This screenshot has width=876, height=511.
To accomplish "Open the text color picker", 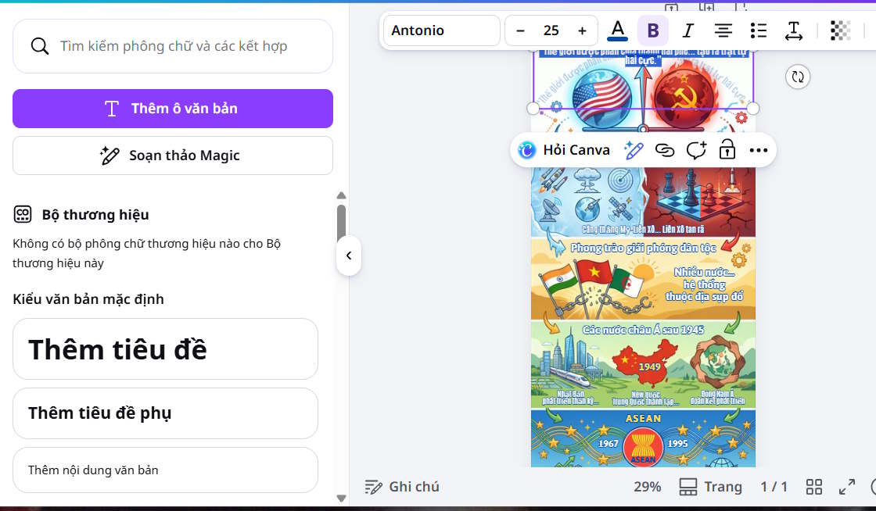I will pyautogui.click(x=617, y=30).
